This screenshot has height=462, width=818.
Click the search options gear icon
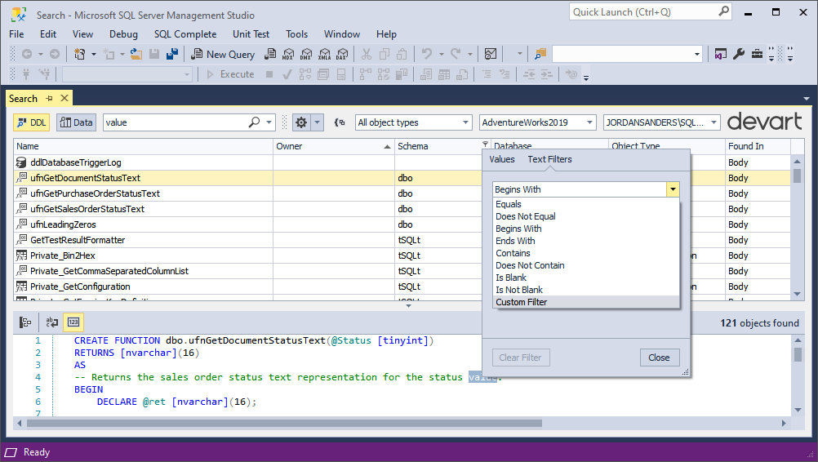click(x=301, y=122)
